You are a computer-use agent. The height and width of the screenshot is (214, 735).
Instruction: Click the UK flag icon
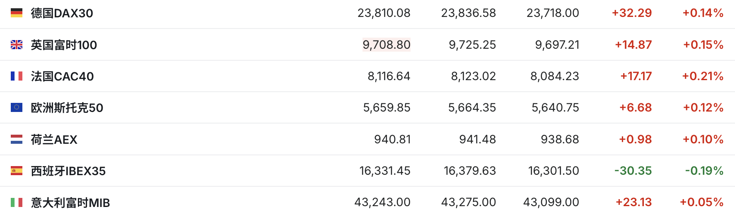(17, 45)
